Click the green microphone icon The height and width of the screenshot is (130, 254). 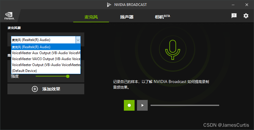coord(172,50)
